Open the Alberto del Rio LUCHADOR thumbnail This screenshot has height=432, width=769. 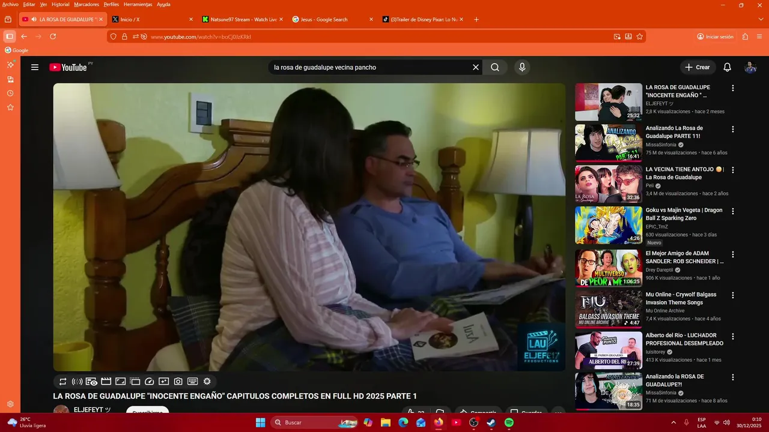609,350
